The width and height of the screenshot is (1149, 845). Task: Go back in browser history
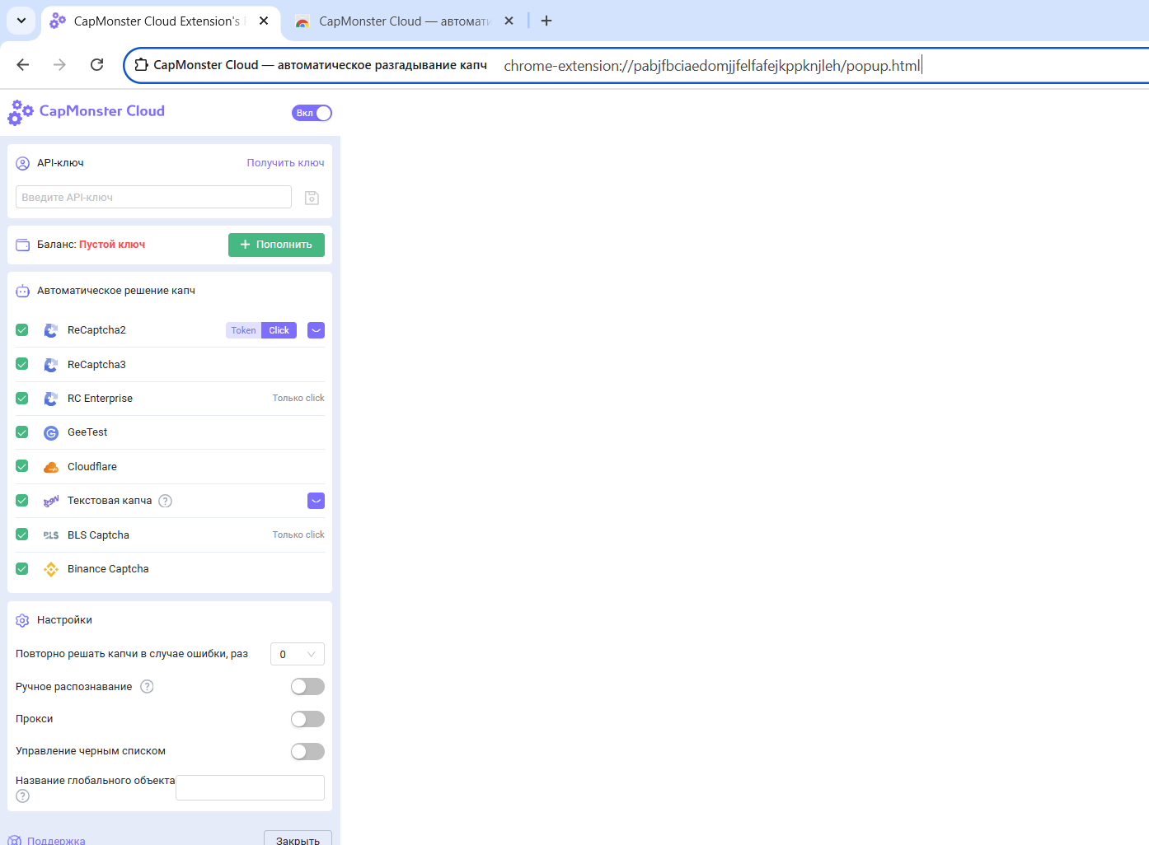[x=23, y=64]
